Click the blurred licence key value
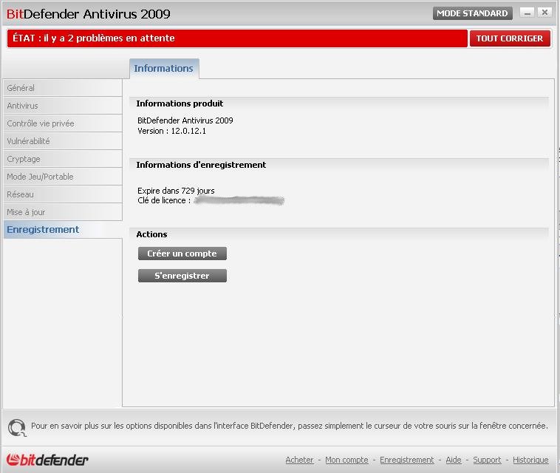Viewport: 560px width, 473px height. pos(239,200)
